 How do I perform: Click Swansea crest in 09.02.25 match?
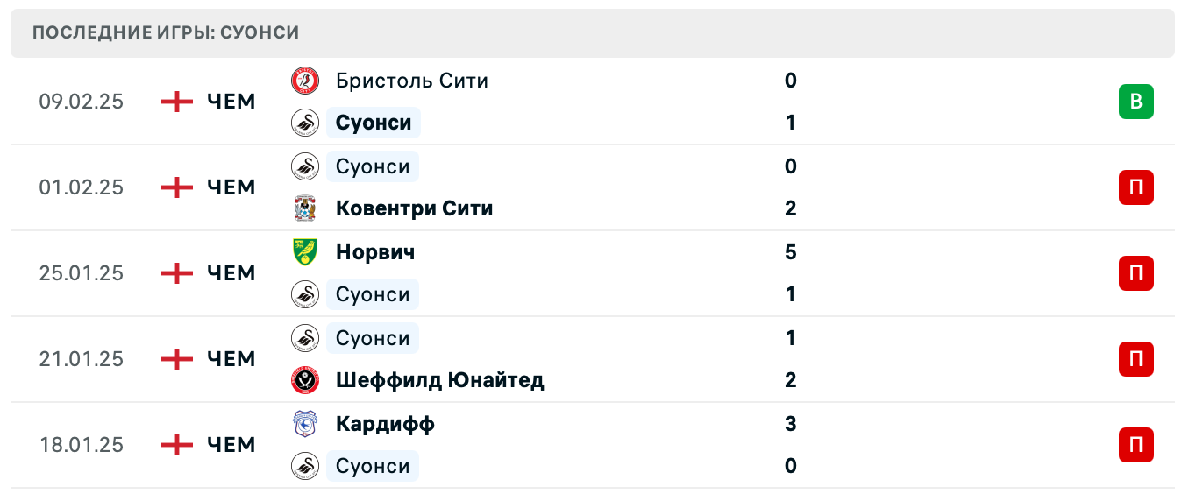point(305,123)
